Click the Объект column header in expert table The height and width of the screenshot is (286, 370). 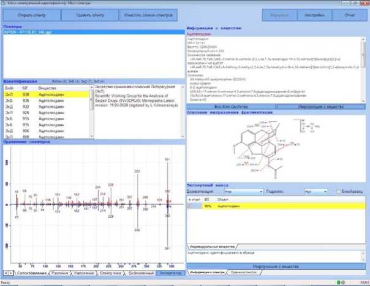[x=222, y=199]
